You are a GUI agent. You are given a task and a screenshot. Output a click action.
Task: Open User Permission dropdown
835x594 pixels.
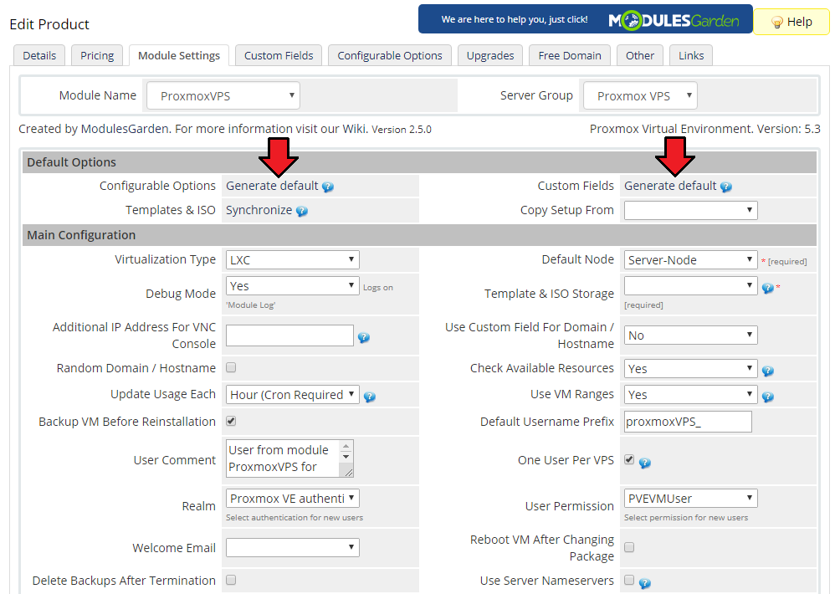coord(691,498)
